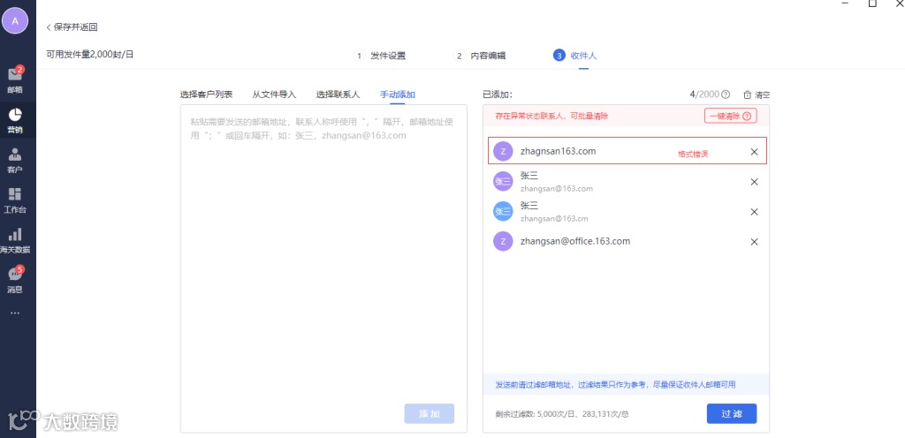Click the zhangsan@163.cm address text

554,219
